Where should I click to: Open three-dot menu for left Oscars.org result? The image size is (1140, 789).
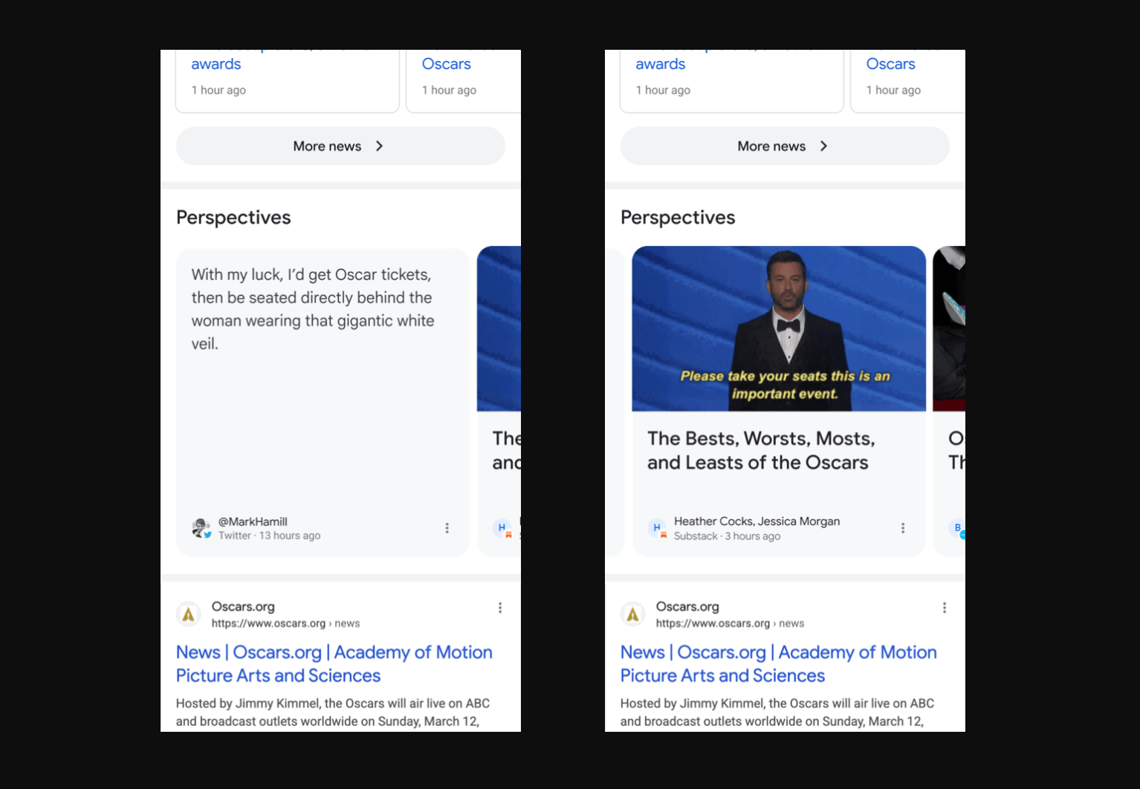[x=500, y=608]
